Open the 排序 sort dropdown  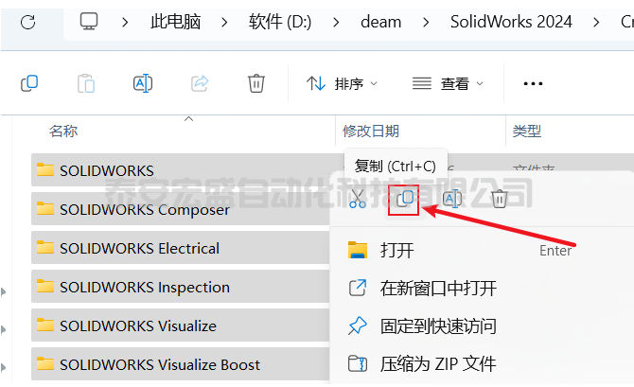(x=342, y=83)
